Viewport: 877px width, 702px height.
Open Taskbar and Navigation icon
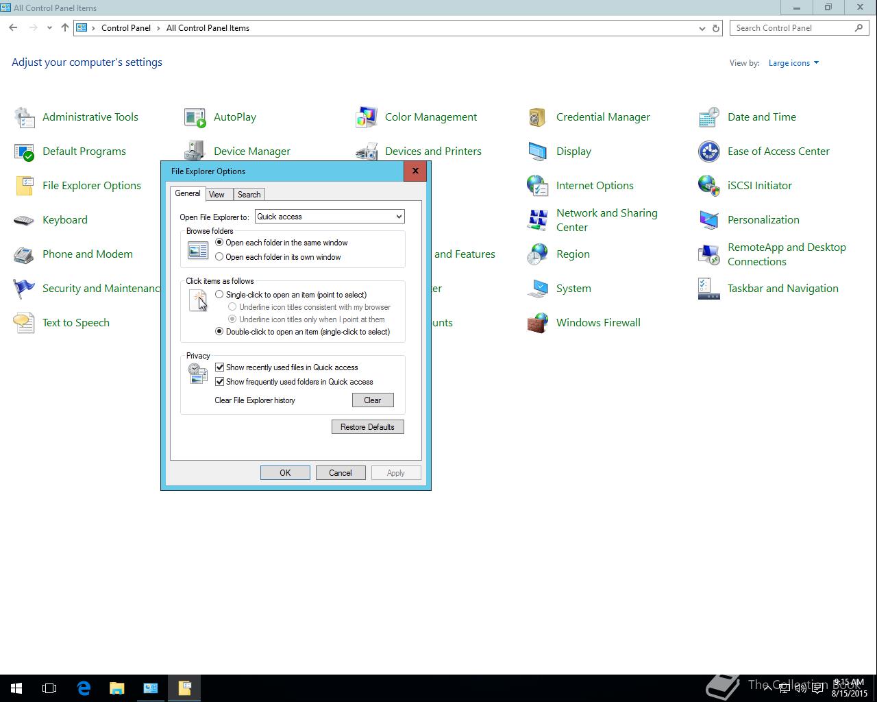[709, 289]
